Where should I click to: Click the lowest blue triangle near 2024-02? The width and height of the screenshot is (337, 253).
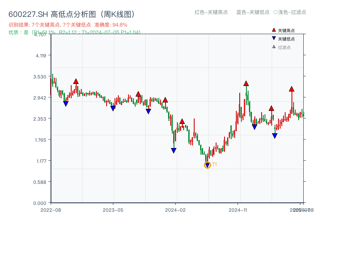[174, 151]
